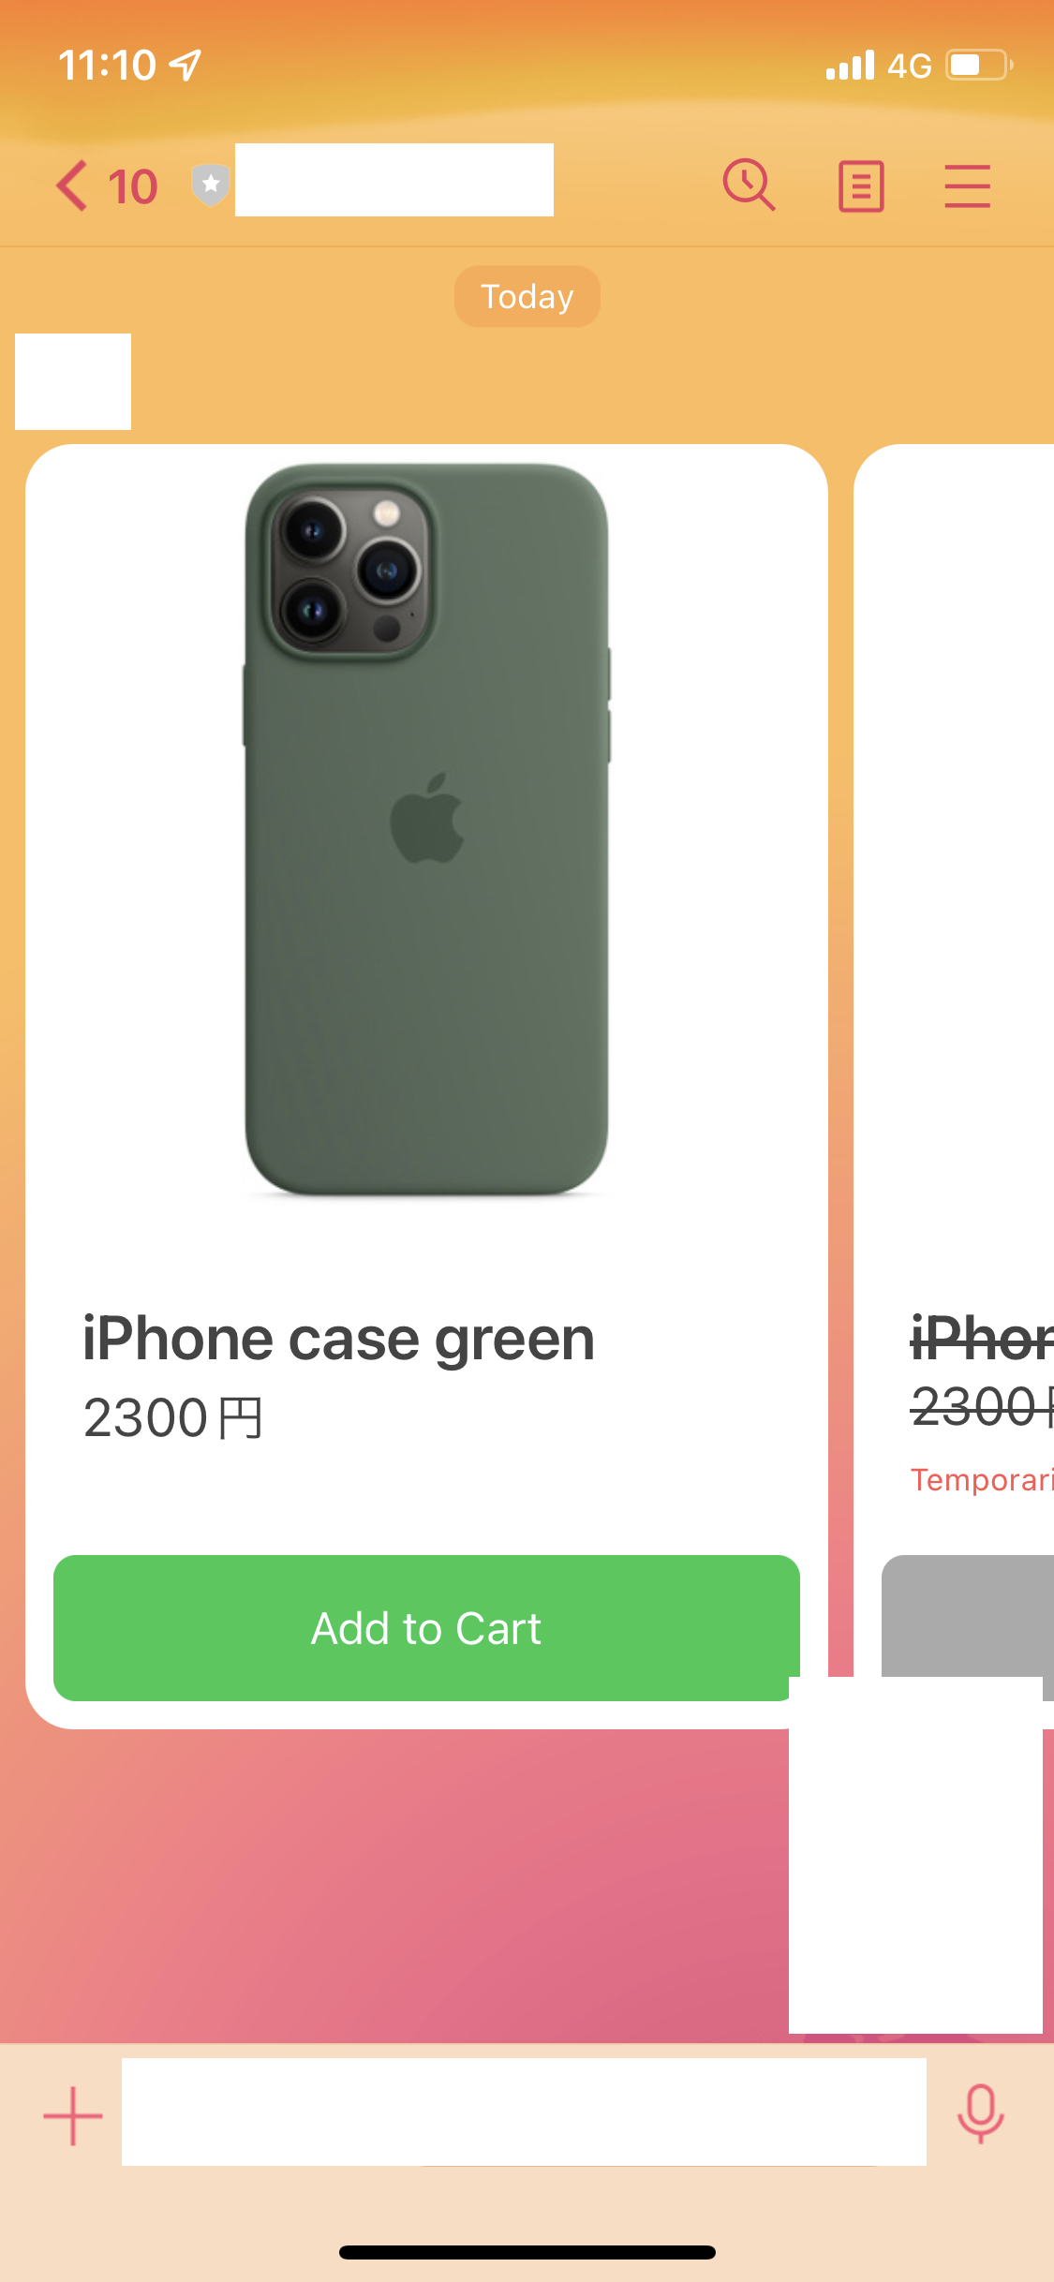Open chat search with magnifier-clock icon
The height and width of the screenshot is (2282, 1054).
pyautogui.click(x=749, y=185)
